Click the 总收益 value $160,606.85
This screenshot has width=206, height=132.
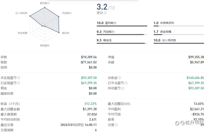pos(195,78)
